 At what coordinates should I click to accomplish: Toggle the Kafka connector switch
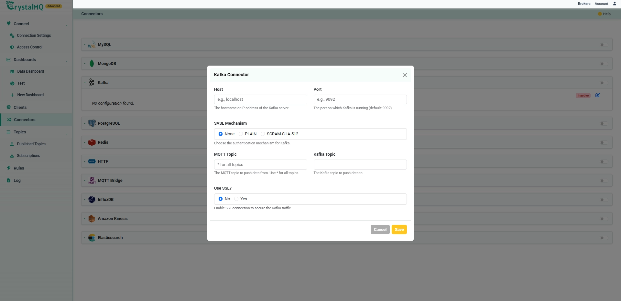[x=604, y=83]
